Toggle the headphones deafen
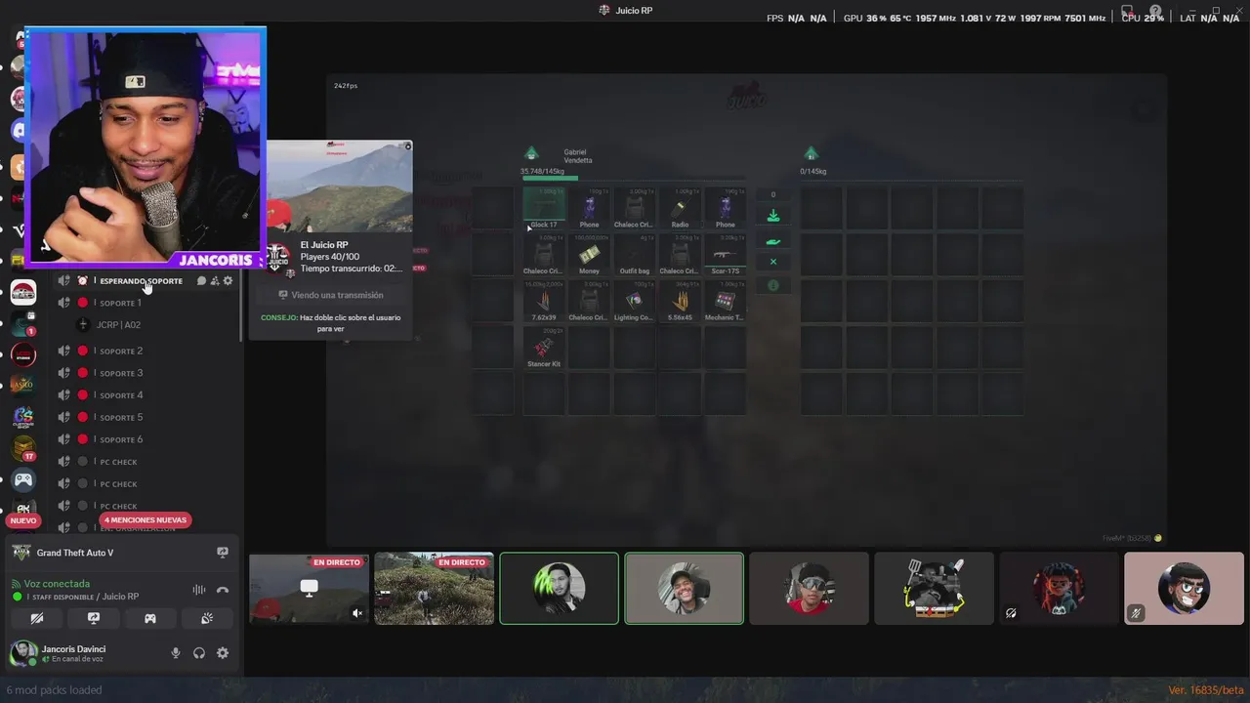The height and width of the screenshot is (703, 1250). tap(199, 653)
